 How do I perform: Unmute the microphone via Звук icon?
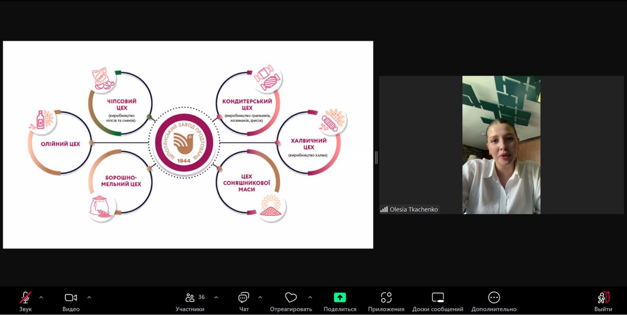pyautogui.click(x=25, y=298)
